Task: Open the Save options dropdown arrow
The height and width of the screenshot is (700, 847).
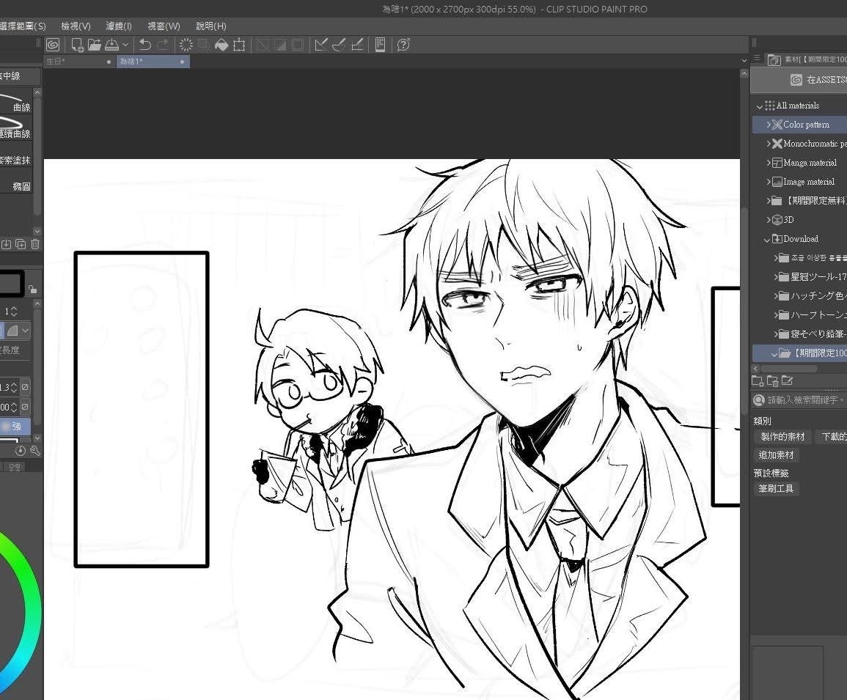Action: coord(125,45)
